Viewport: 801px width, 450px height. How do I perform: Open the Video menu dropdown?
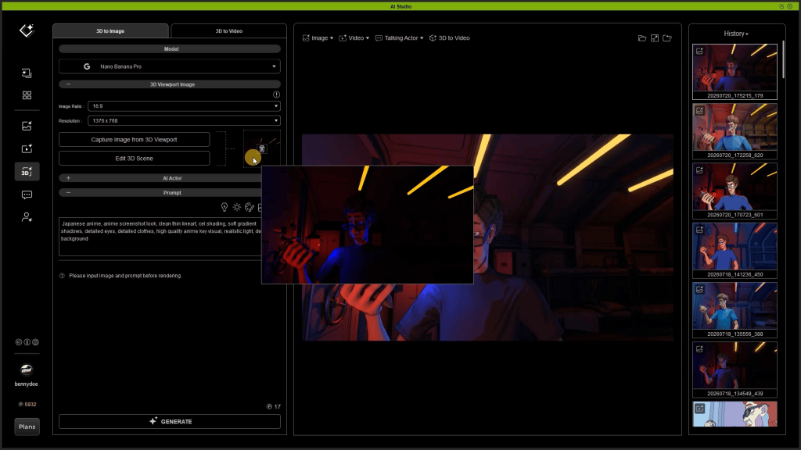click(354, 38)
